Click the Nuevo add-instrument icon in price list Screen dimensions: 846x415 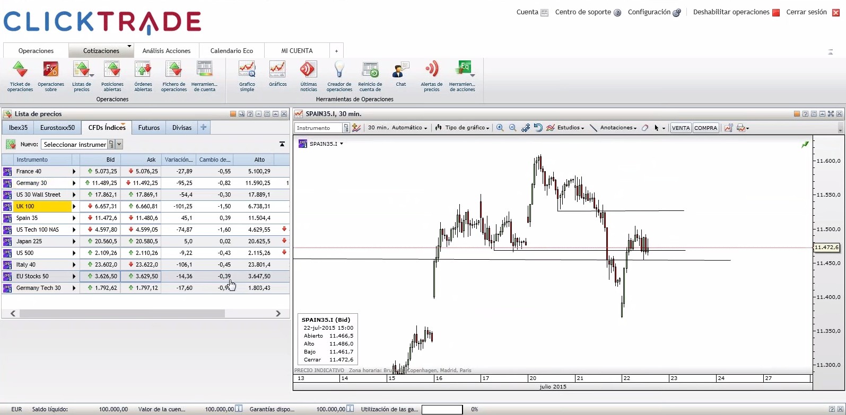[11, 144]
